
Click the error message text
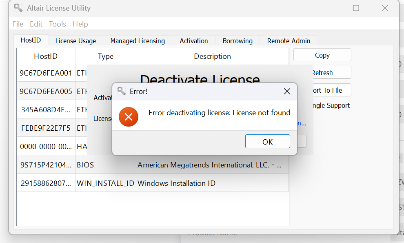click(x=219, y=113)
